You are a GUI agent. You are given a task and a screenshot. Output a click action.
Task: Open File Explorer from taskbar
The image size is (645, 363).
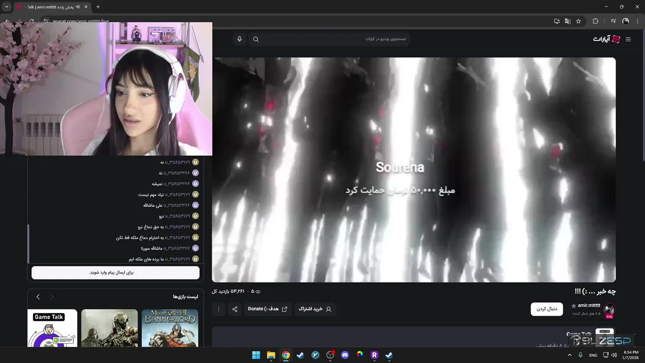271,355
